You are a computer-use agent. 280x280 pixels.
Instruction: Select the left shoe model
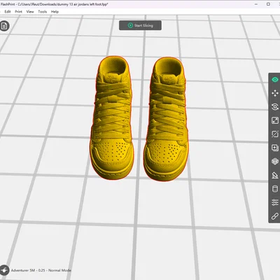coord(111,118)
